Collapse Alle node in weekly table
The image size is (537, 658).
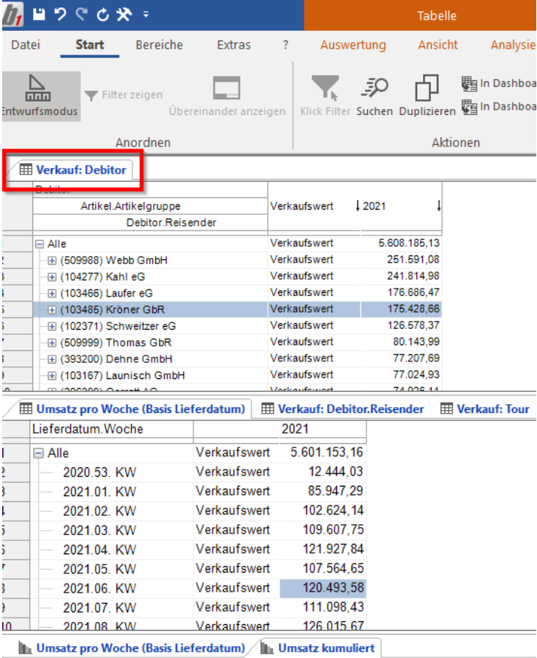pos(38,453)
